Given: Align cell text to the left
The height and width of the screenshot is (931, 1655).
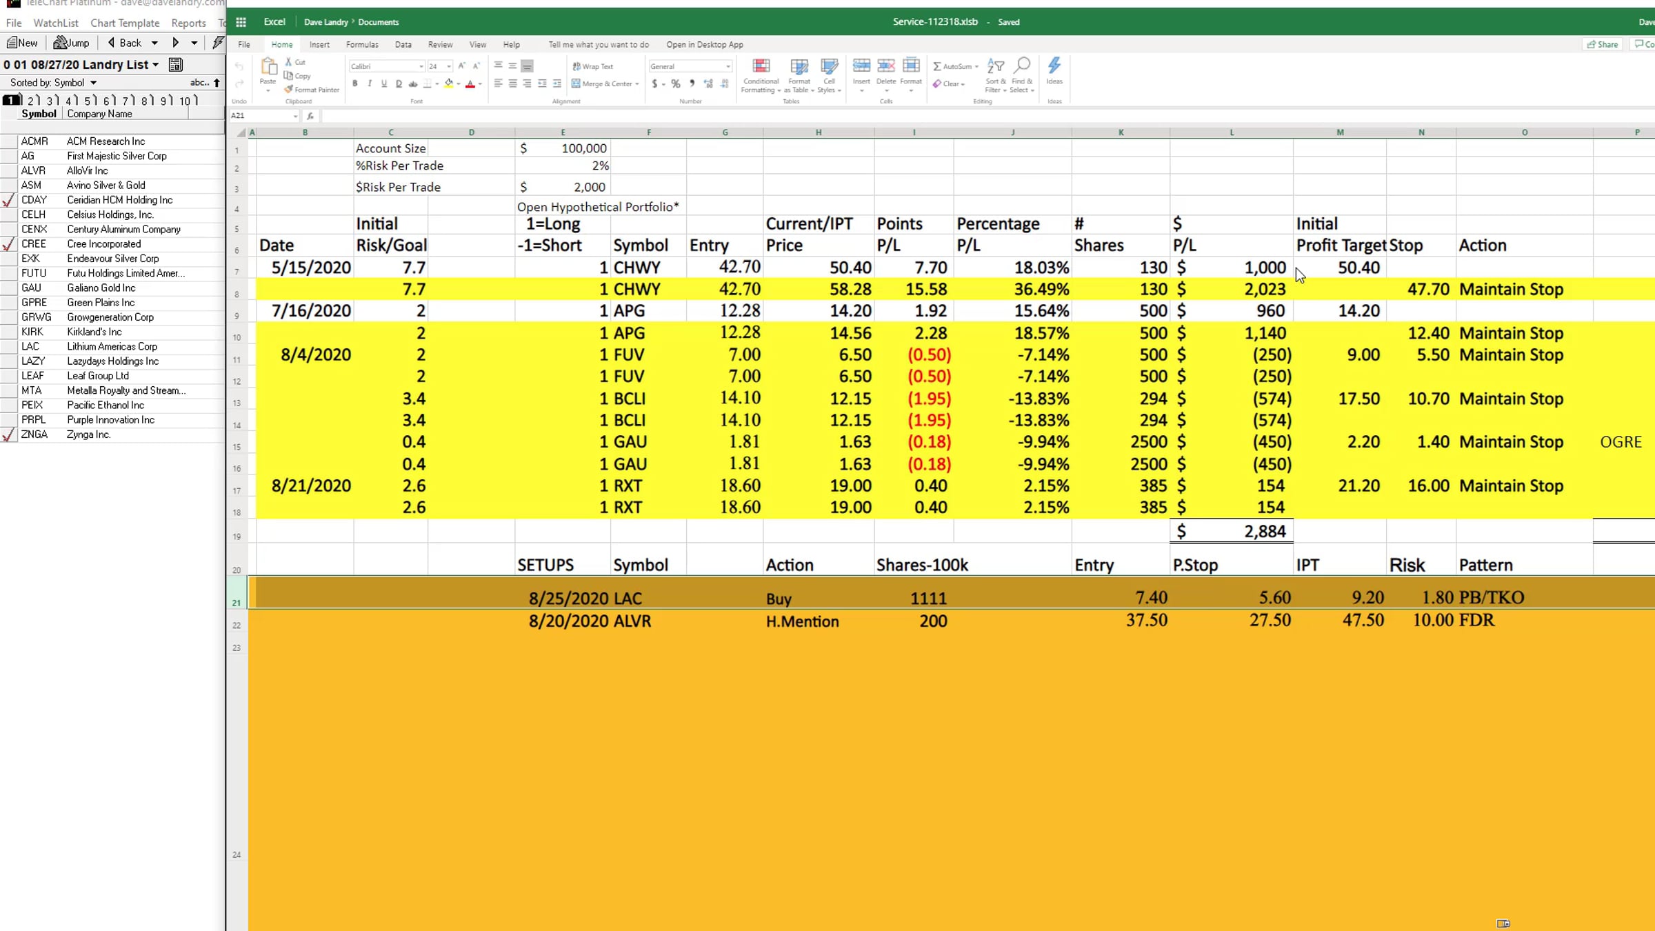Looking at the screenshot, I should [x=498, y=83].
